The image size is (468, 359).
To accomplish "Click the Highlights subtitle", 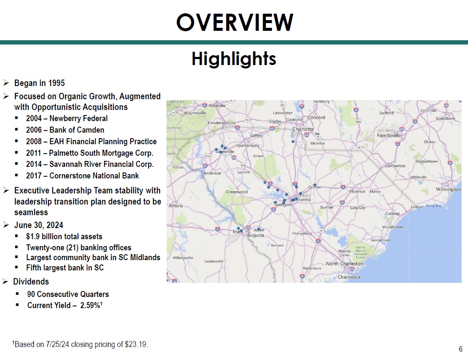I will (x=234, y=59).
